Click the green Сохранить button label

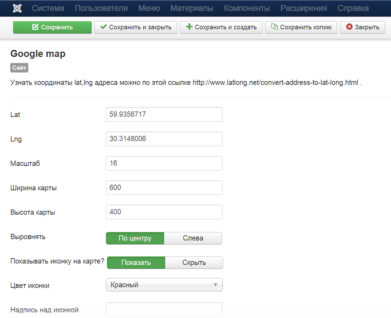[x=57, y=27]
